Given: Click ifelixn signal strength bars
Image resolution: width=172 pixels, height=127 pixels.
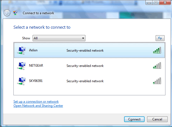Looking at the screenshot, I should coord(157,51).
